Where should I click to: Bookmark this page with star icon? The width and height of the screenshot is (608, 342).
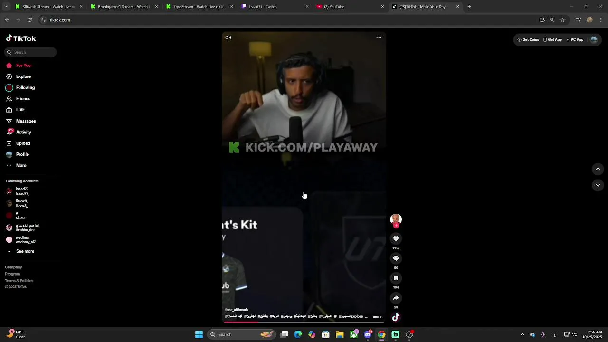(x=562, y=20)
